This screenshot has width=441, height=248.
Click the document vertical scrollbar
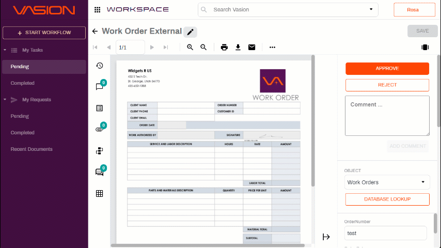click(x=313, y=120)
